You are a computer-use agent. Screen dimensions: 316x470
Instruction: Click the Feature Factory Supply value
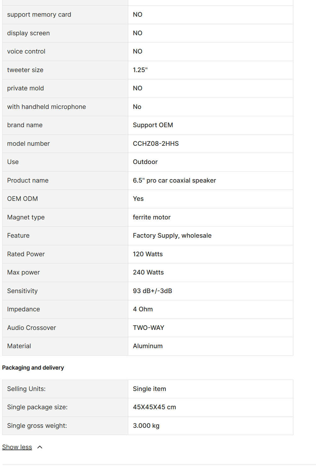(x=172, y=235)
